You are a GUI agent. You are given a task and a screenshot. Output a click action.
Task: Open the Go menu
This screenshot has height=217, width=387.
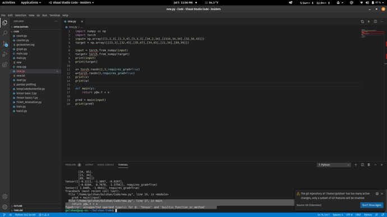(x=38, y=15)
